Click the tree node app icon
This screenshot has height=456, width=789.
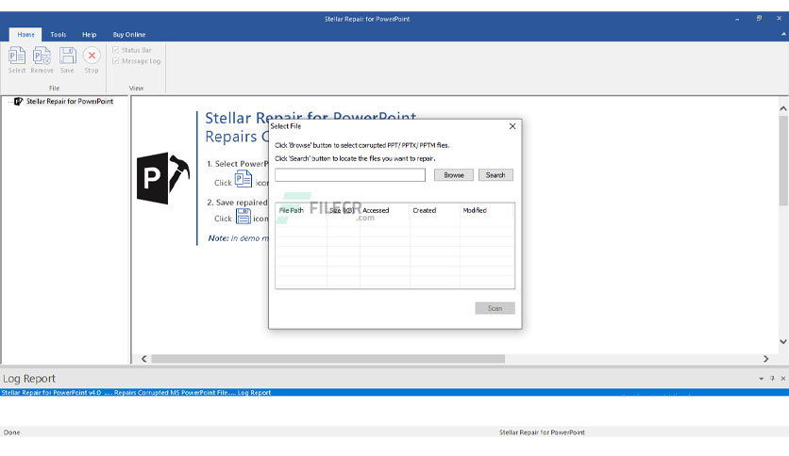(x=18, y=102)
